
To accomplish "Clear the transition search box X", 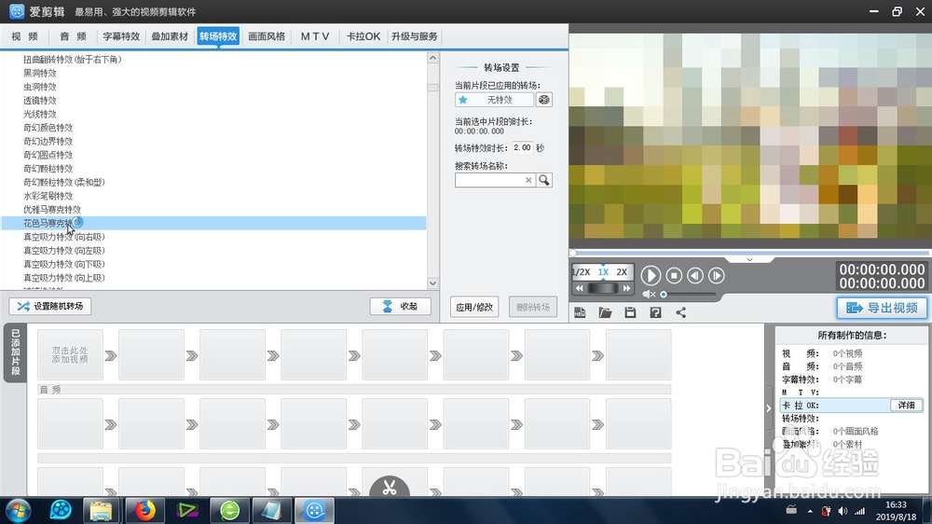I will (x=528, y=180).
